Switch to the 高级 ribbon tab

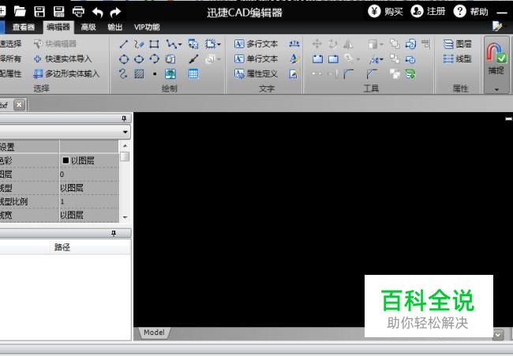pos(88,27)
